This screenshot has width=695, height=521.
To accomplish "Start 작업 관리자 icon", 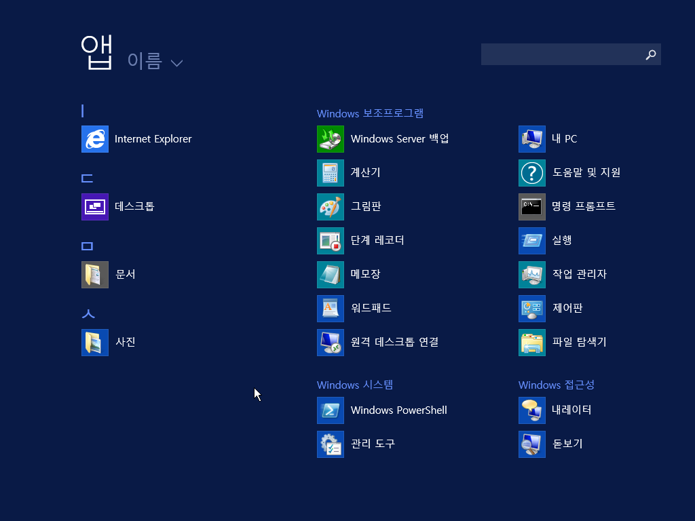I will point(532,275).
